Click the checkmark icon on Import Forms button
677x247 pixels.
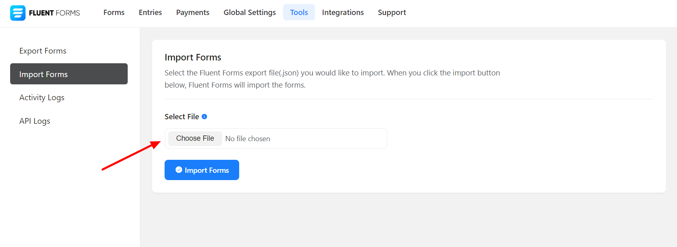click(x=179, y=170)
